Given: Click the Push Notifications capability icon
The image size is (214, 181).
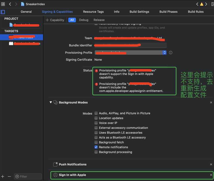Looking at the screenshot, I should coord(55,164).
